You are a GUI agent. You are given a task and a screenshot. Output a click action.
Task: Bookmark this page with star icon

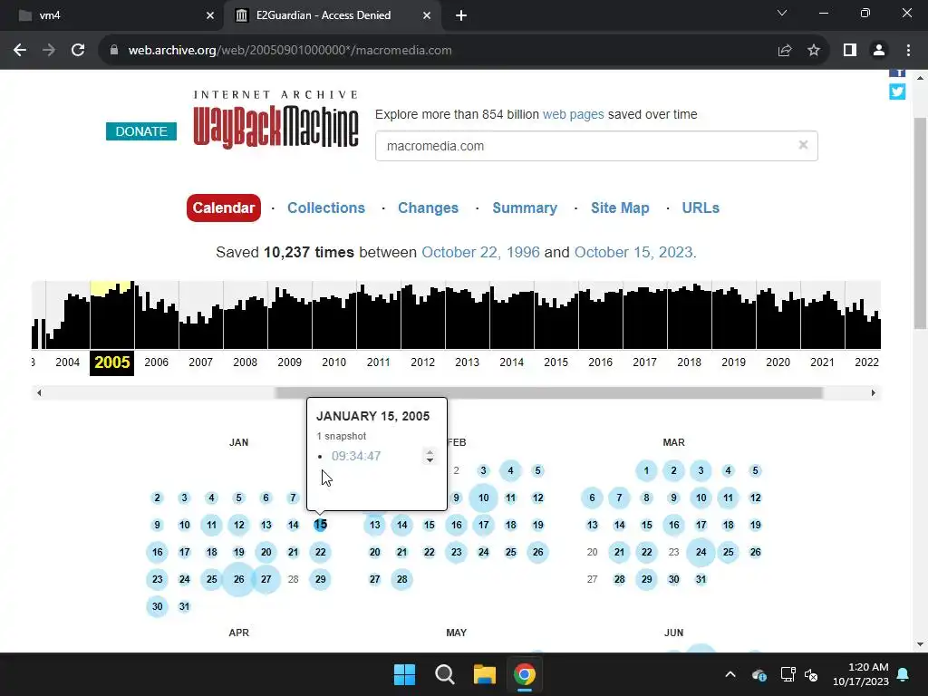click(x=814, y=51)
